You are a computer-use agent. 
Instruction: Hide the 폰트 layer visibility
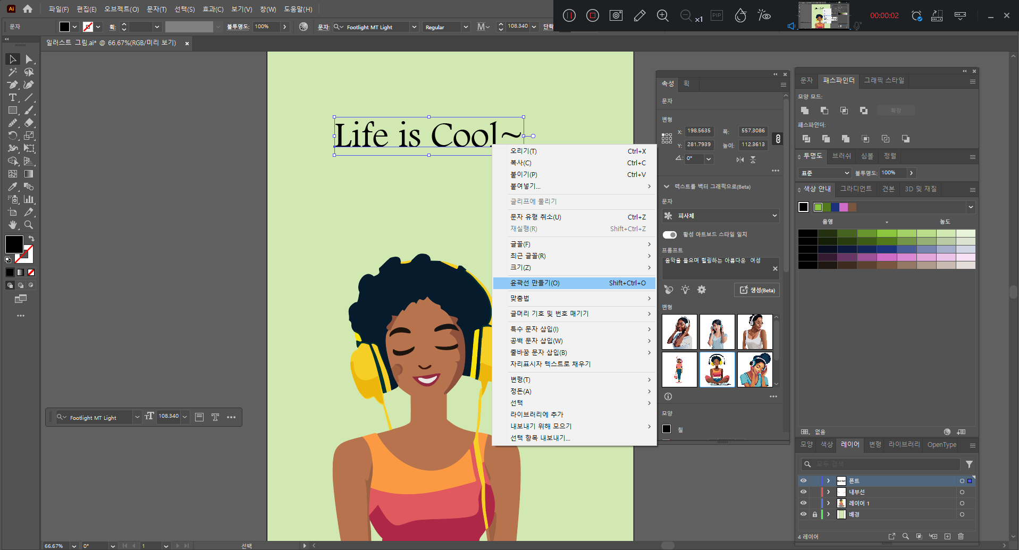click(803, 481)
